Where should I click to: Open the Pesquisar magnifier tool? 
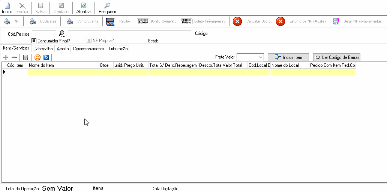point(107,6)
